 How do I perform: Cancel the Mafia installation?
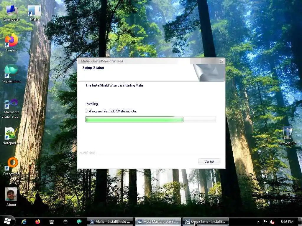[x=209, y=162]
